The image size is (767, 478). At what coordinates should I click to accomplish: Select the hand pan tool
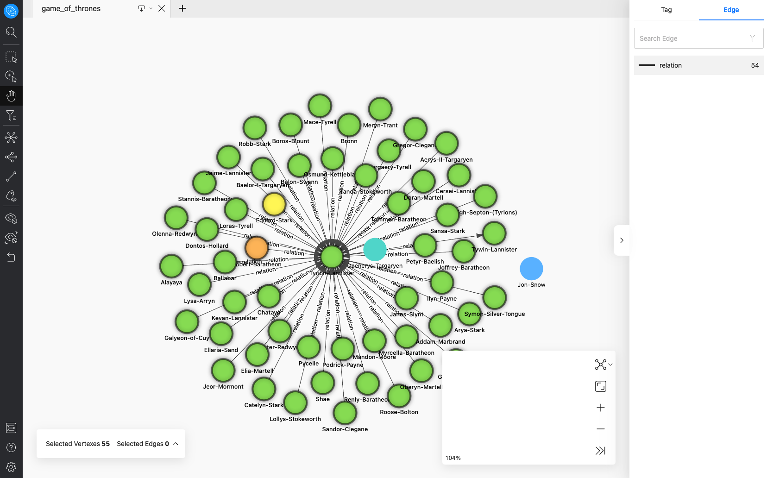[11, 96]
